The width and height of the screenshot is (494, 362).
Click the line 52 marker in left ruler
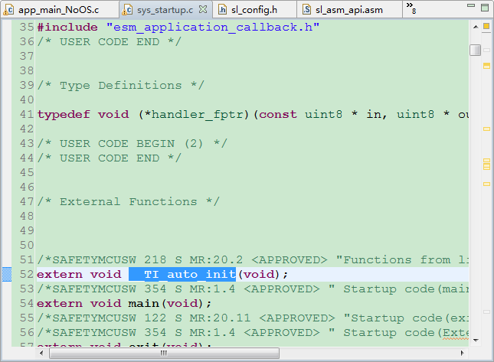click(7, 274)
